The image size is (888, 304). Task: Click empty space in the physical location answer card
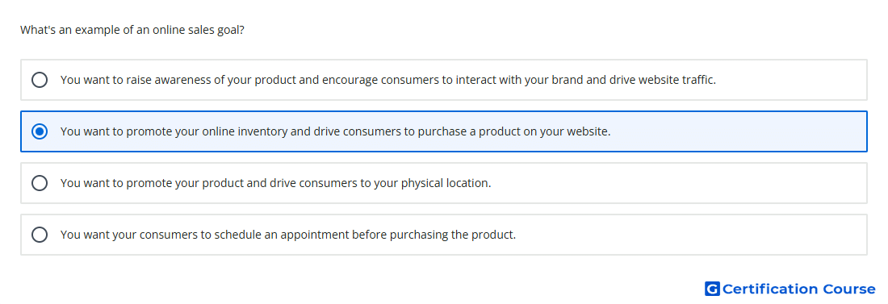pos(680,183)
